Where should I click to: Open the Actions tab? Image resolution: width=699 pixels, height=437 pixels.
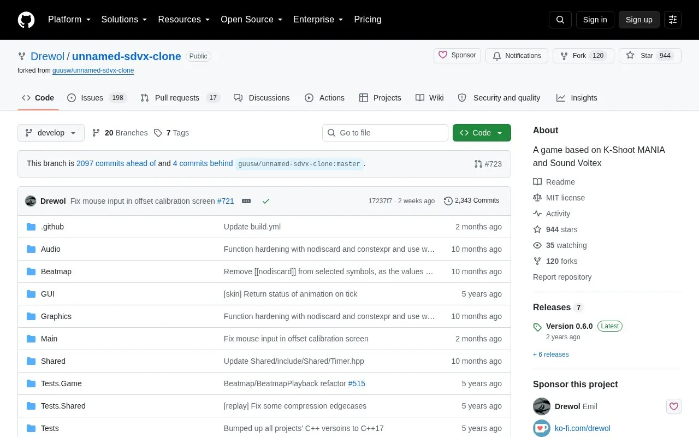pyautogui.click(x=324, y=98)
